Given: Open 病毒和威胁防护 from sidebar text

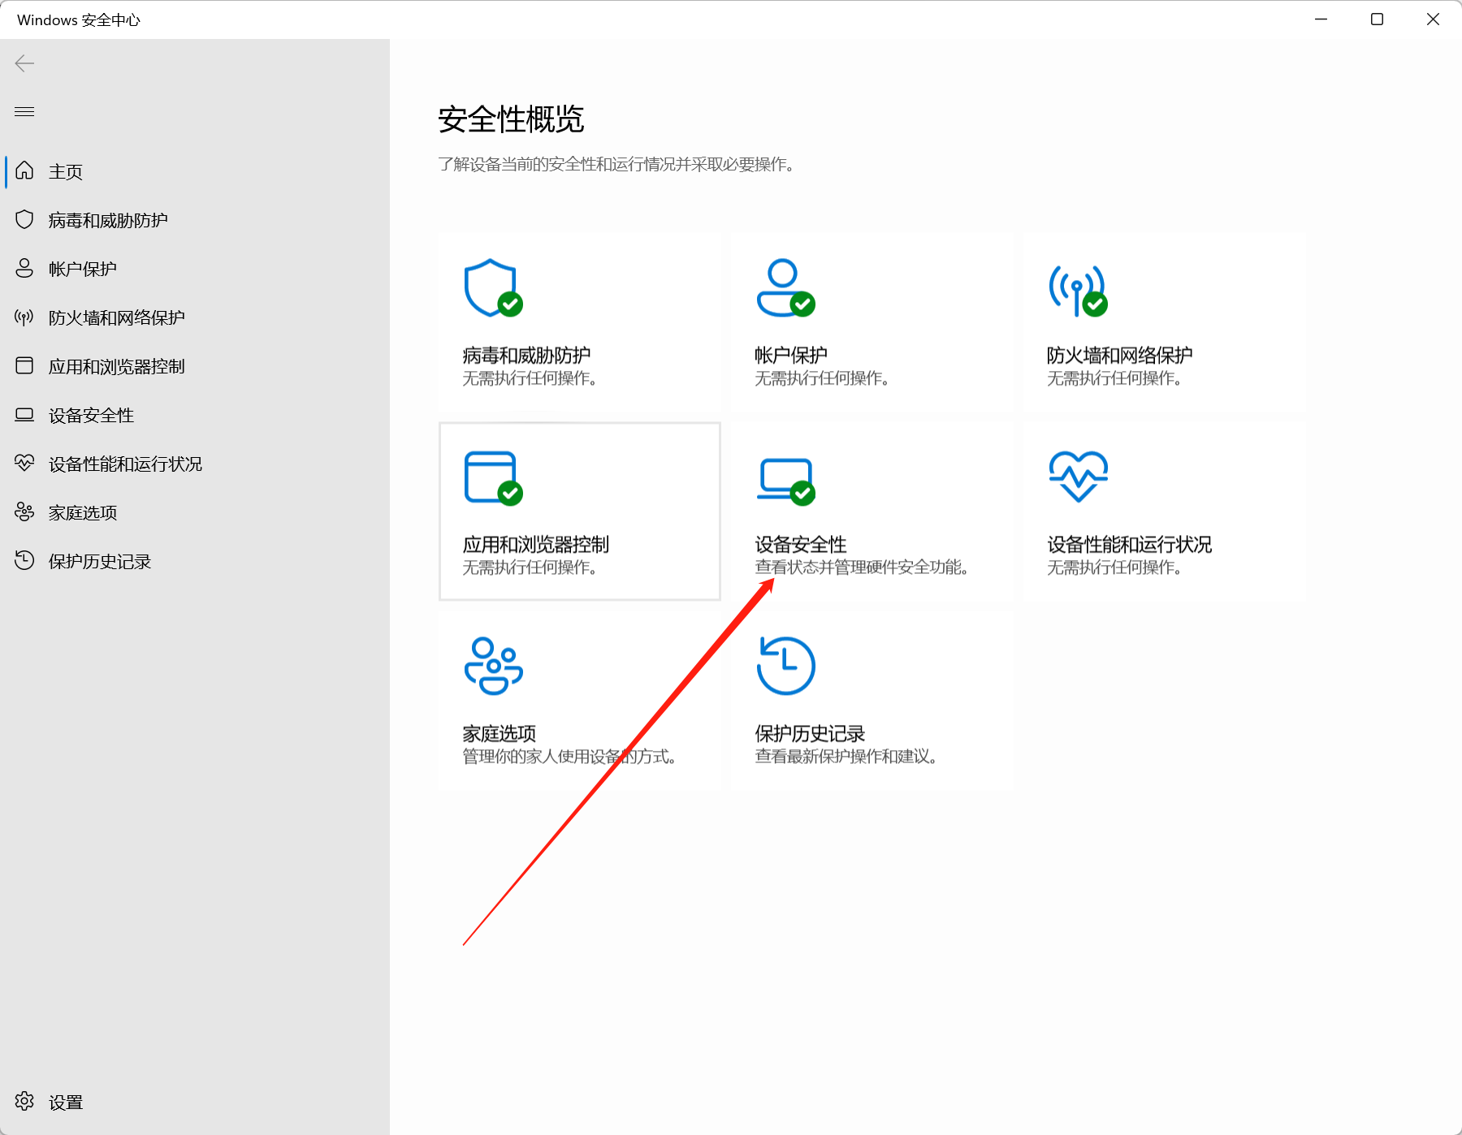Looking at the screenshot, I should coord(108,220).
